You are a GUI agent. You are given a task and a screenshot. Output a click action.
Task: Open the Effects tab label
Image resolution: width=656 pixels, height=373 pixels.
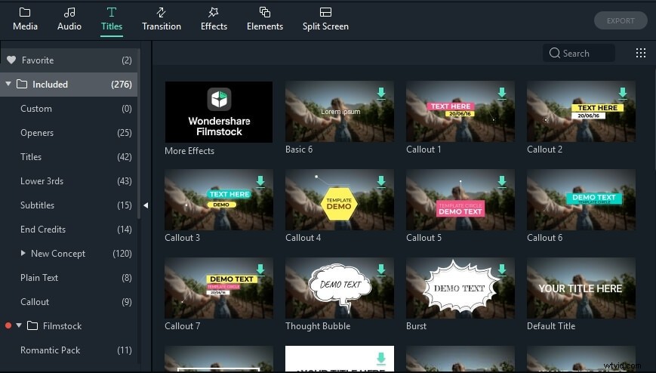pyautogui.click(x=214, y=26)
